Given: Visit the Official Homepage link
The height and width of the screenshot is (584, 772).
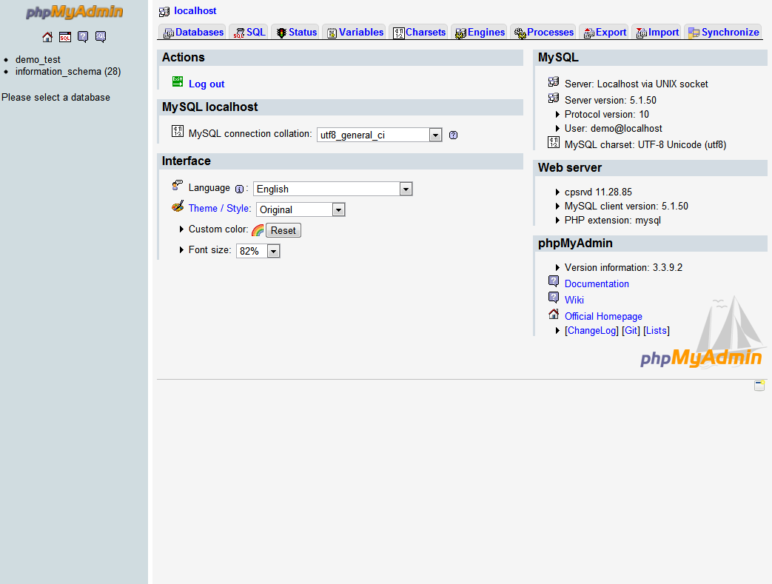Looking at the screenshot, I should point(603,316).
